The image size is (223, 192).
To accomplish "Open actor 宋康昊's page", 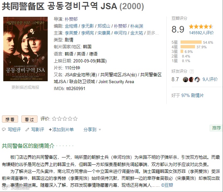I will 104,33.
